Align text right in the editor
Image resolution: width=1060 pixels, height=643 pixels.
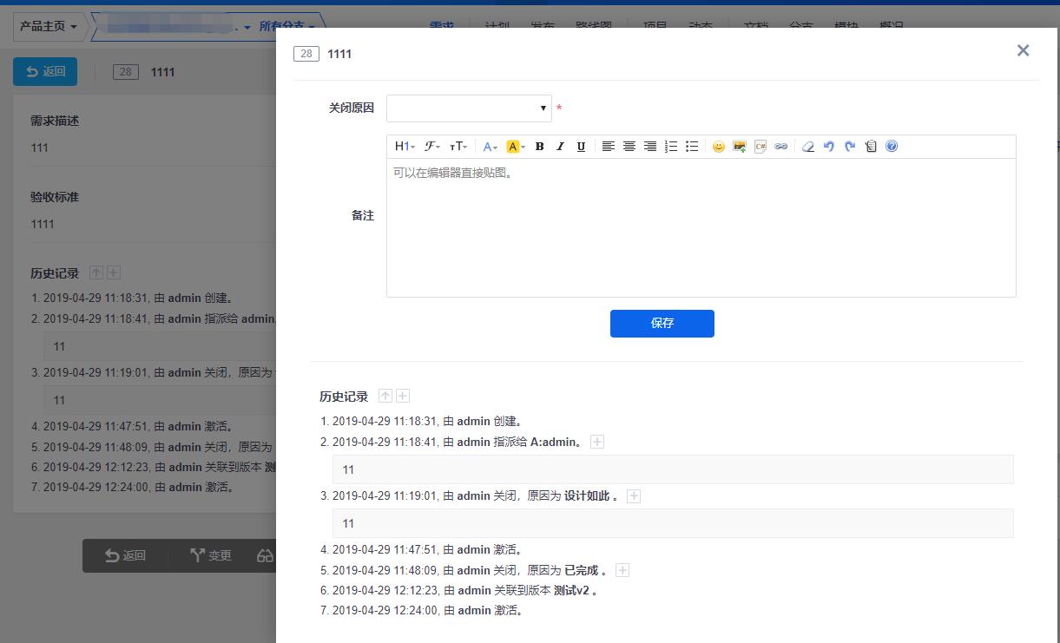click(x=649, y=147)
